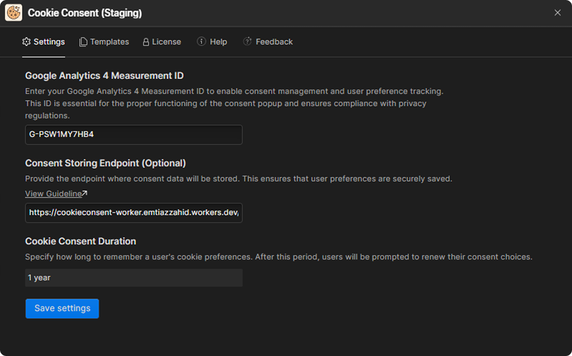Close the Cookie Consent window

[558, 13]
